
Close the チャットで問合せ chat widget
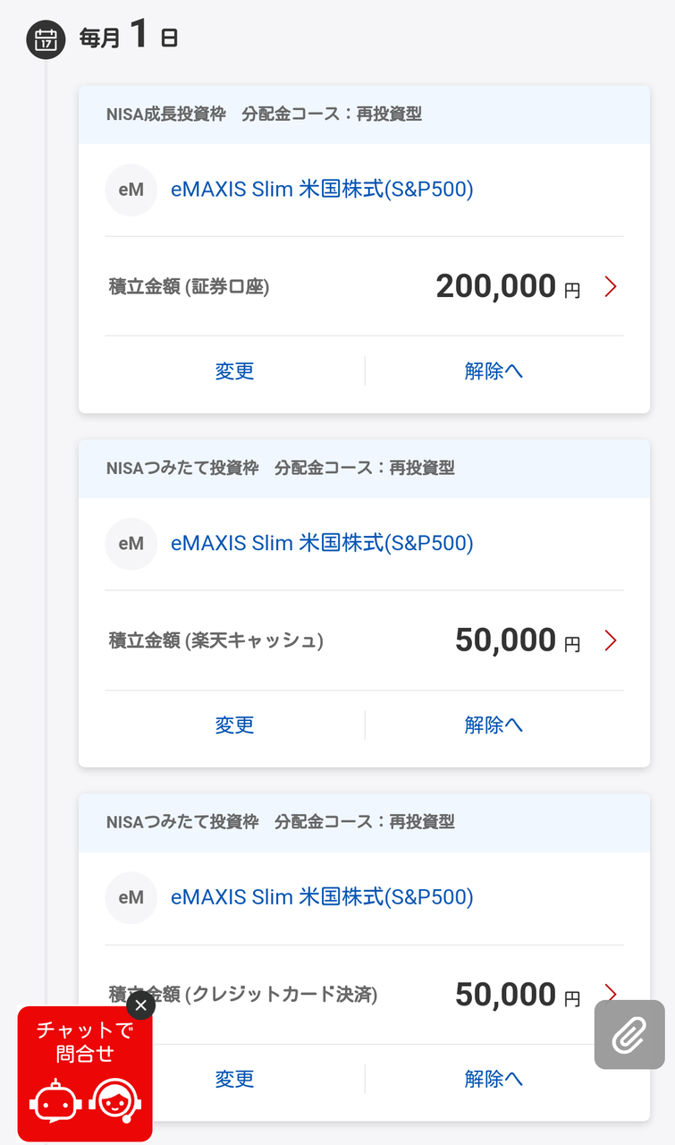(x=140, y=1005)
